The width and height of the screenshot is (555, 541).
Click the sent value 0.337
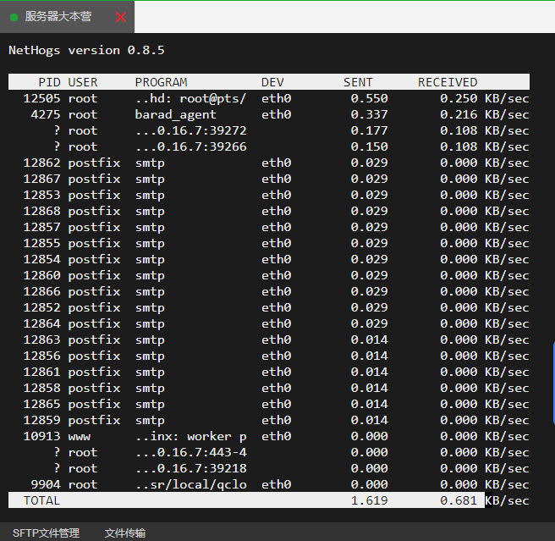369,114
